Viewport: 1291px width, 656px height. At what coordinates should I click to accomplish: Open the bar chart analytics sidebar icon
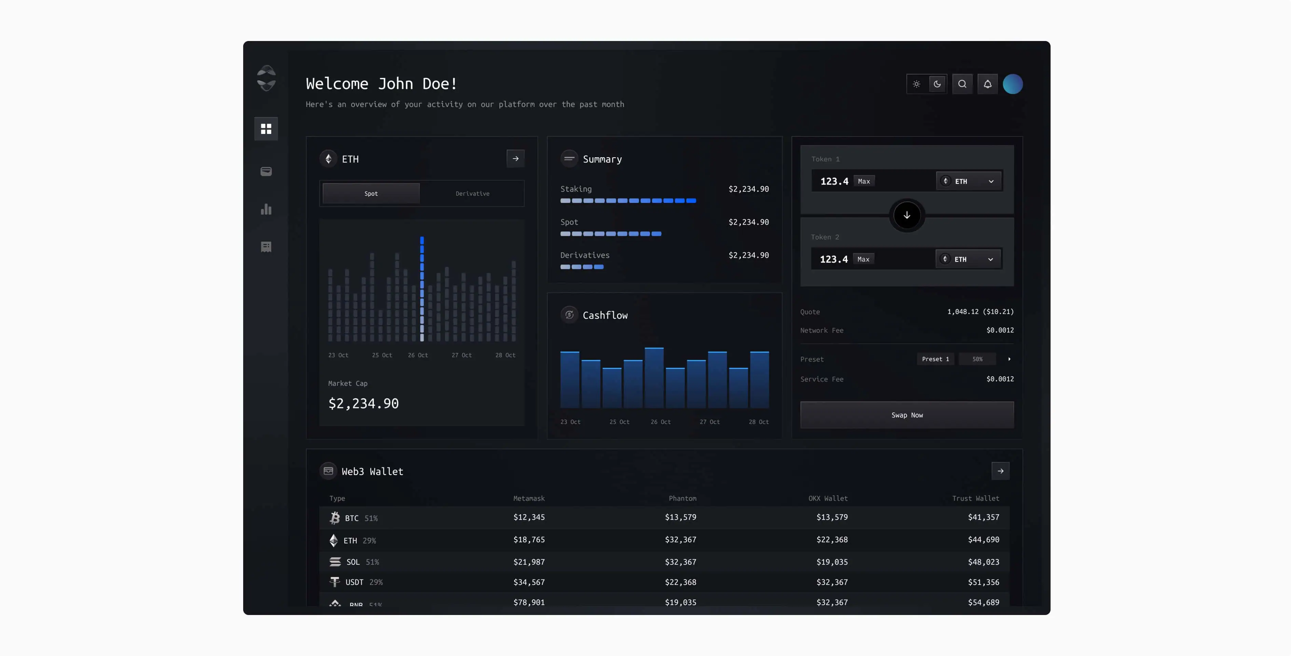[x=266, y=209]
